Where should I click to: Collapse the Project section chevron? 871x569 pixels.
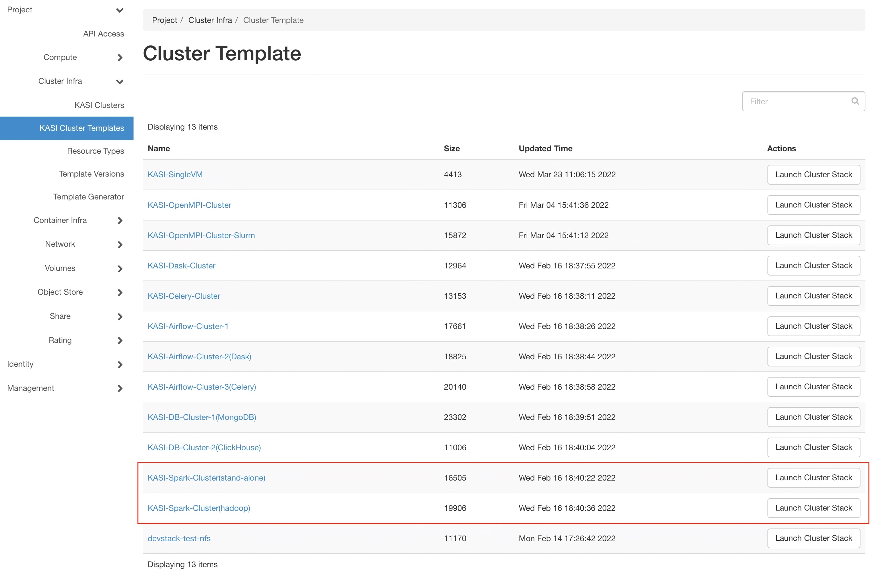point(120,10)
